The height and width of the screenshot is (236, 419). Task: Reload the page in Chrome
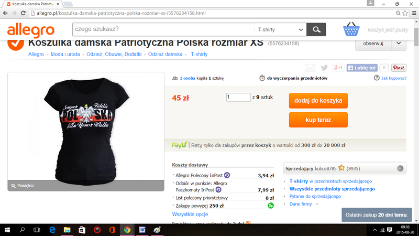pos(23,13)
